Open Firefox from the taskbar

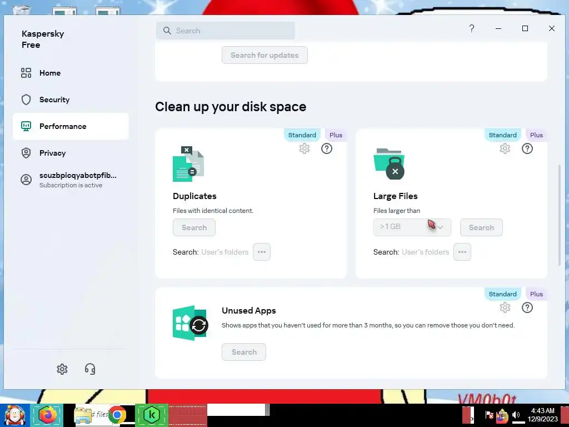click(47, 415)
